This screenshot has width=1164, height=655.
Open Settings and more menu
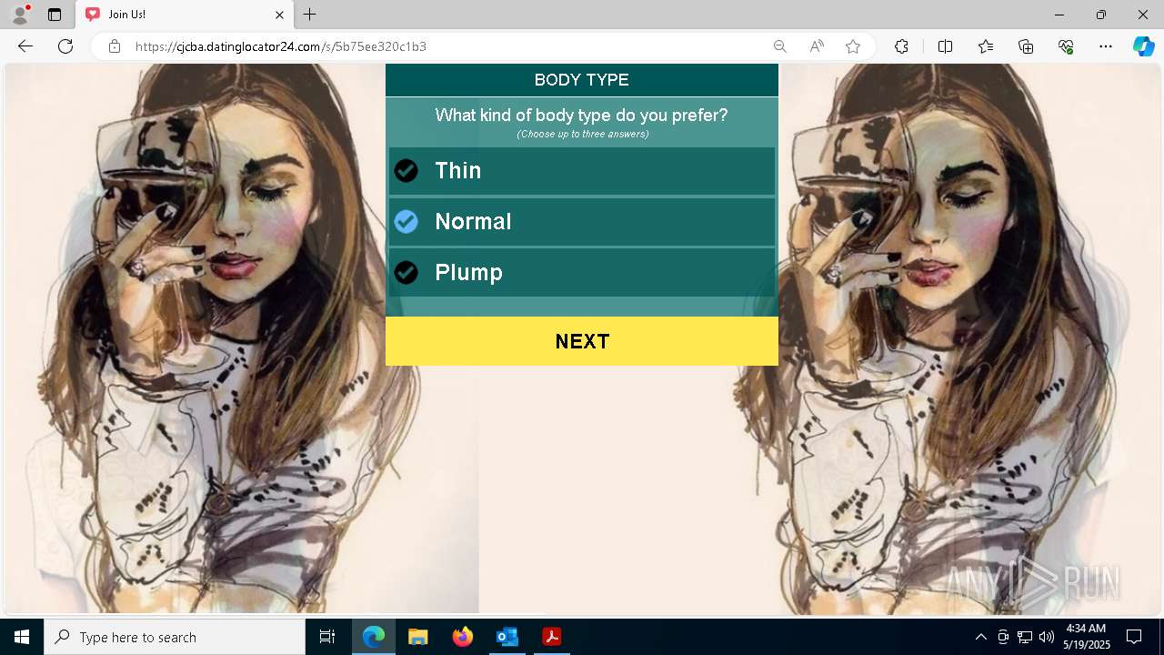(1106, 46)
